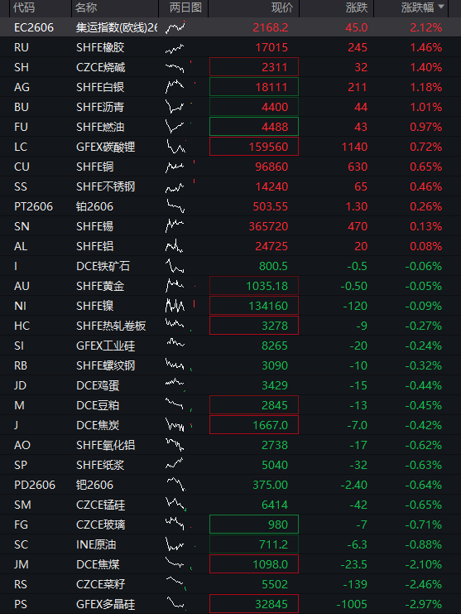Select the 涨跌 column header
The height and width of the screenshot is (614, 461).
pyautogui.click(x=356, y=7)
